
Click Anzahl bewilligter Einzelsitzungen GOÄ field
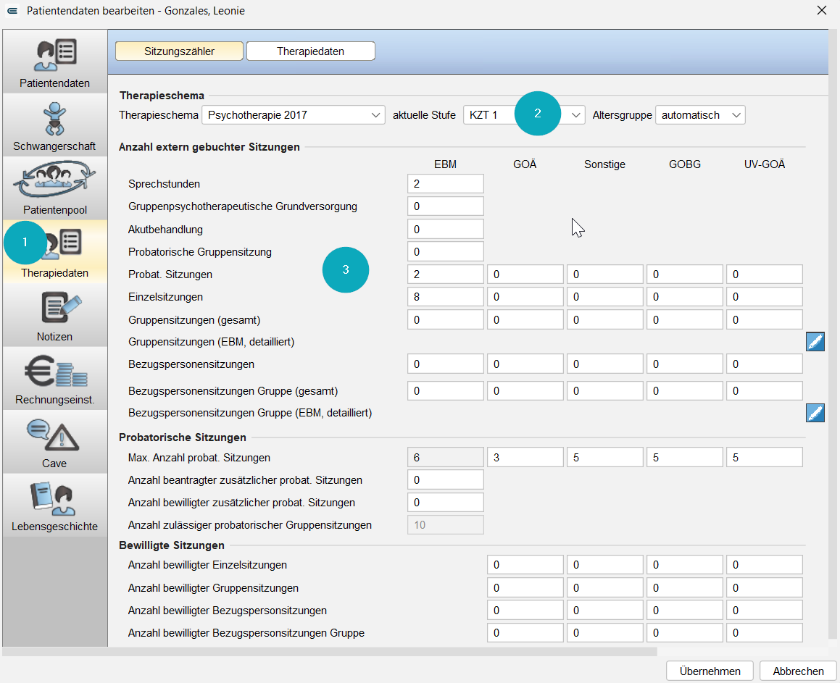[525, 565]
